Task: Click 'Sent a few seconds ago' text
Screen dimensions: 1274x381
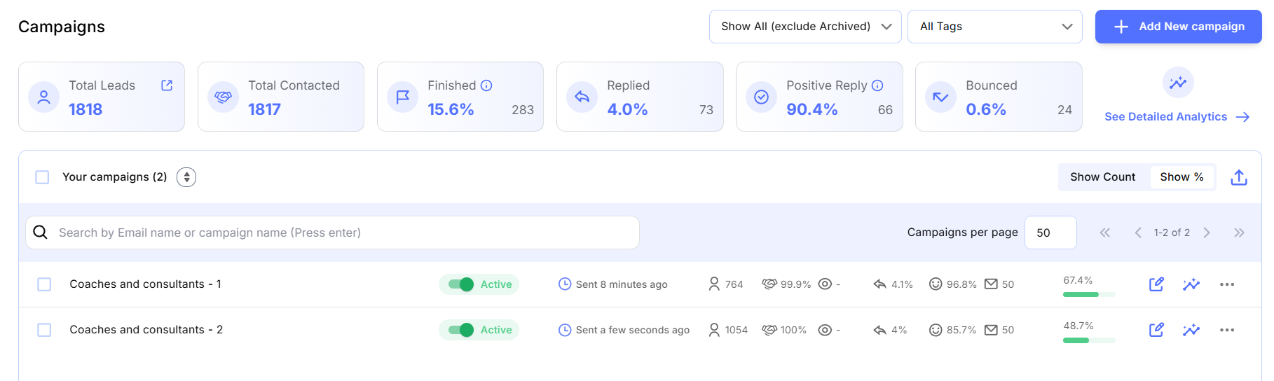Action: 633,330
